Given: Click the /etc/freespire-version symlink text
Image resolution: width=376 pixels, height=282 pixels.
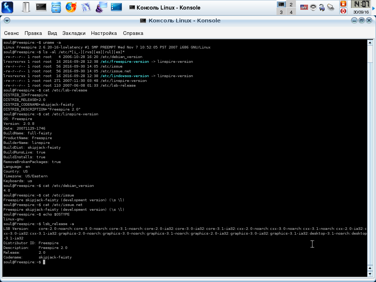Looking at the screenshot, I should click(125, 62).
